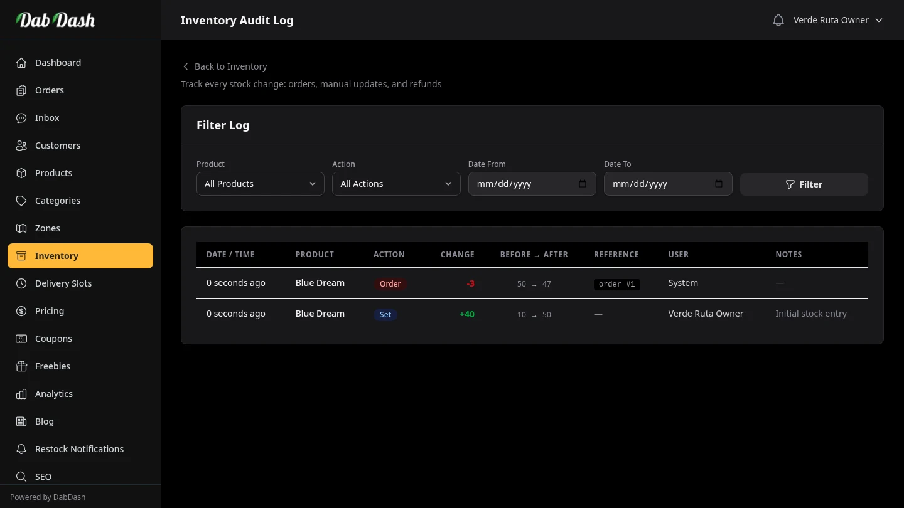Click the Pricing dollar icon
The height and width of the screenshot is (508, 904).
[x=21, y=311]
